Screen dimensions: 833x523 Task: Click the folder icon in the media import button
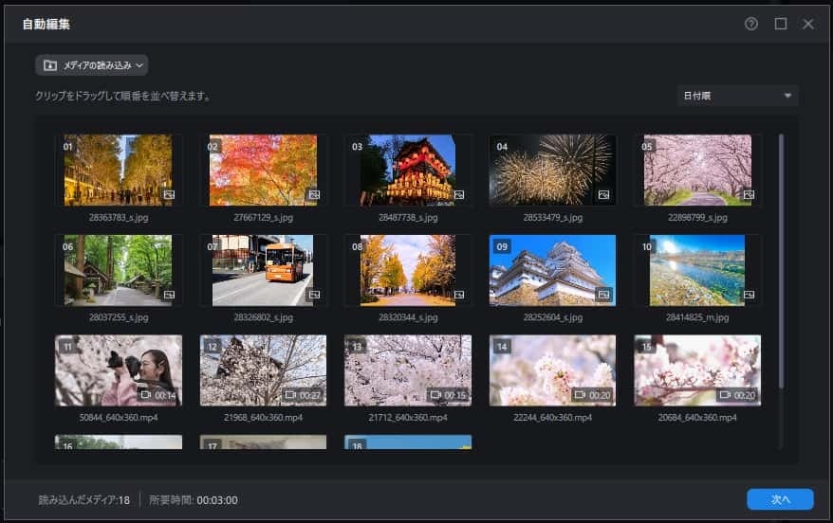tap(50, 65)
